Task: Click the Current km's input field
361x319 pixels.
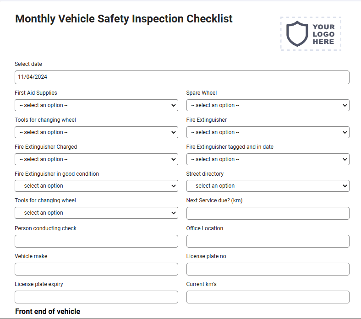Action: (x=268, y=297)
